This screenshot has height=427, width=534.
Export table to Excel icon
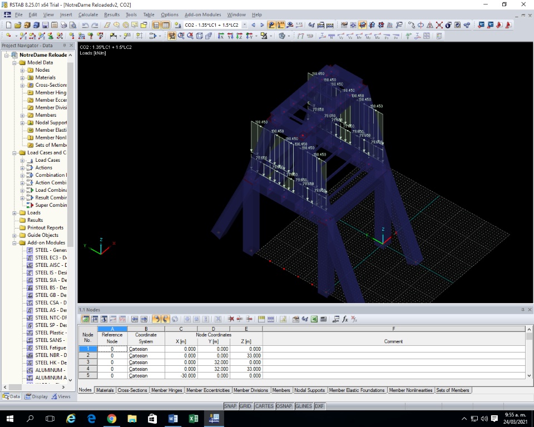click(314, 319)
